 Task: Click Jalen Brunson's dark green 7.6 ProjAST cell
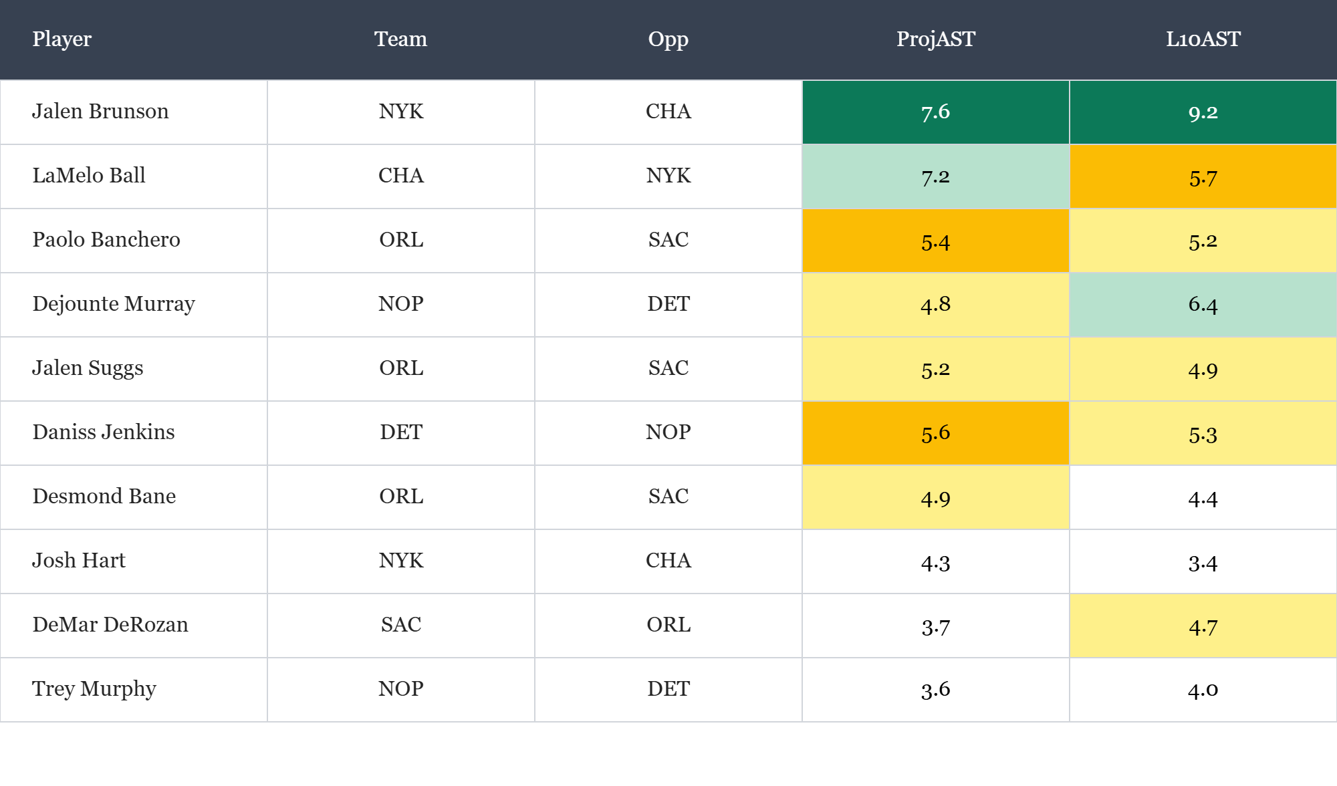pos(935,112)
